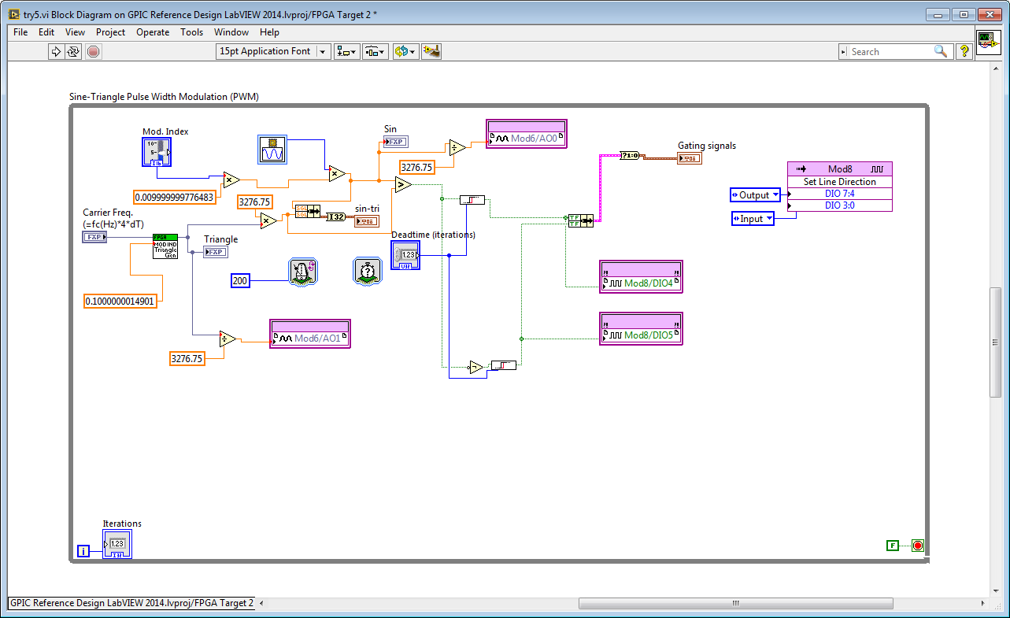Open the Operate menu
This screenshot has width=1010, height=618.
pos(153,32)
